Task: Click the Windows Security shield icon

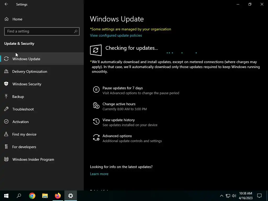Action: click(6, 84)
